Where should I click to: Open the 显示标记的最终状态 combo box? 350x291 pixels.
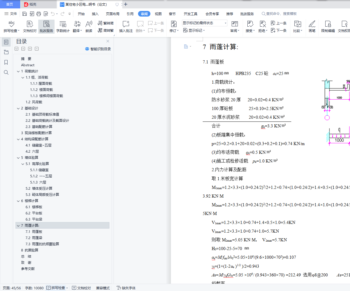[204, 23]
